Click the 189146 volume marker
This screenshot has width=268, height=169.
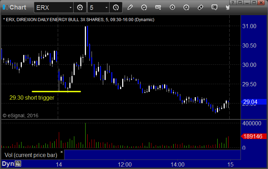tap(254, 136)
